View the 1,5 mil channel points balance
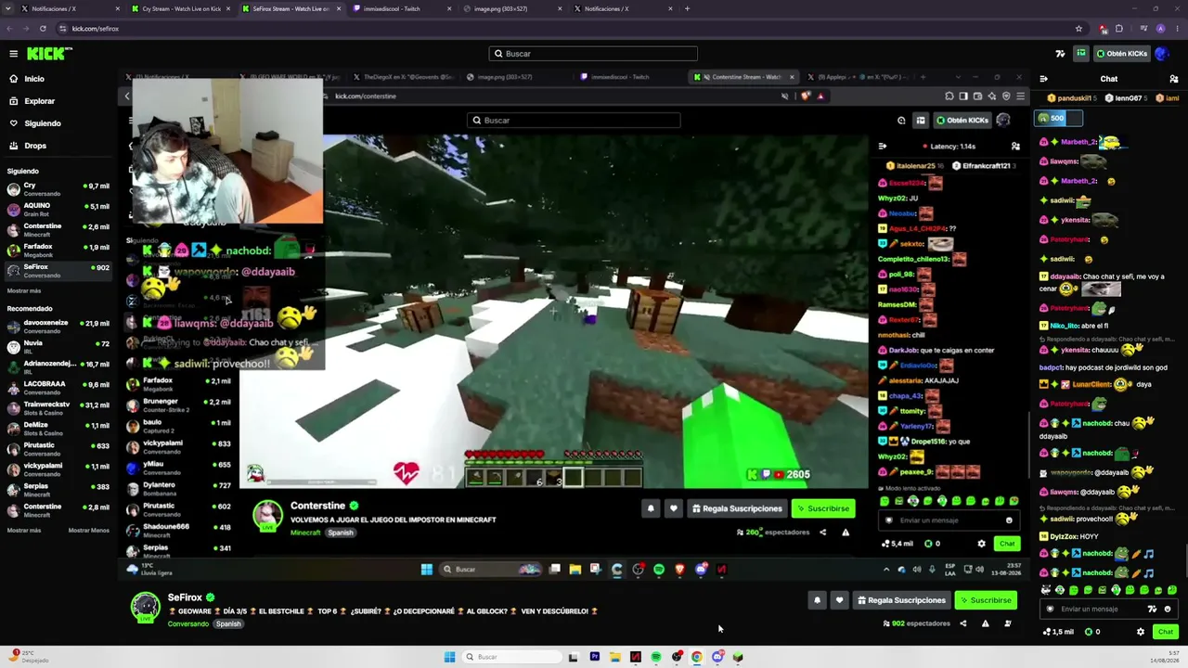 tap(1058, 632)
